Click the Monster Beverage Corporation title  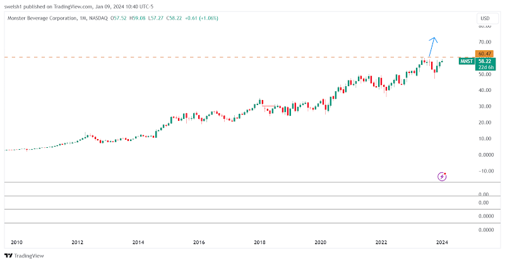click(42, 18)
